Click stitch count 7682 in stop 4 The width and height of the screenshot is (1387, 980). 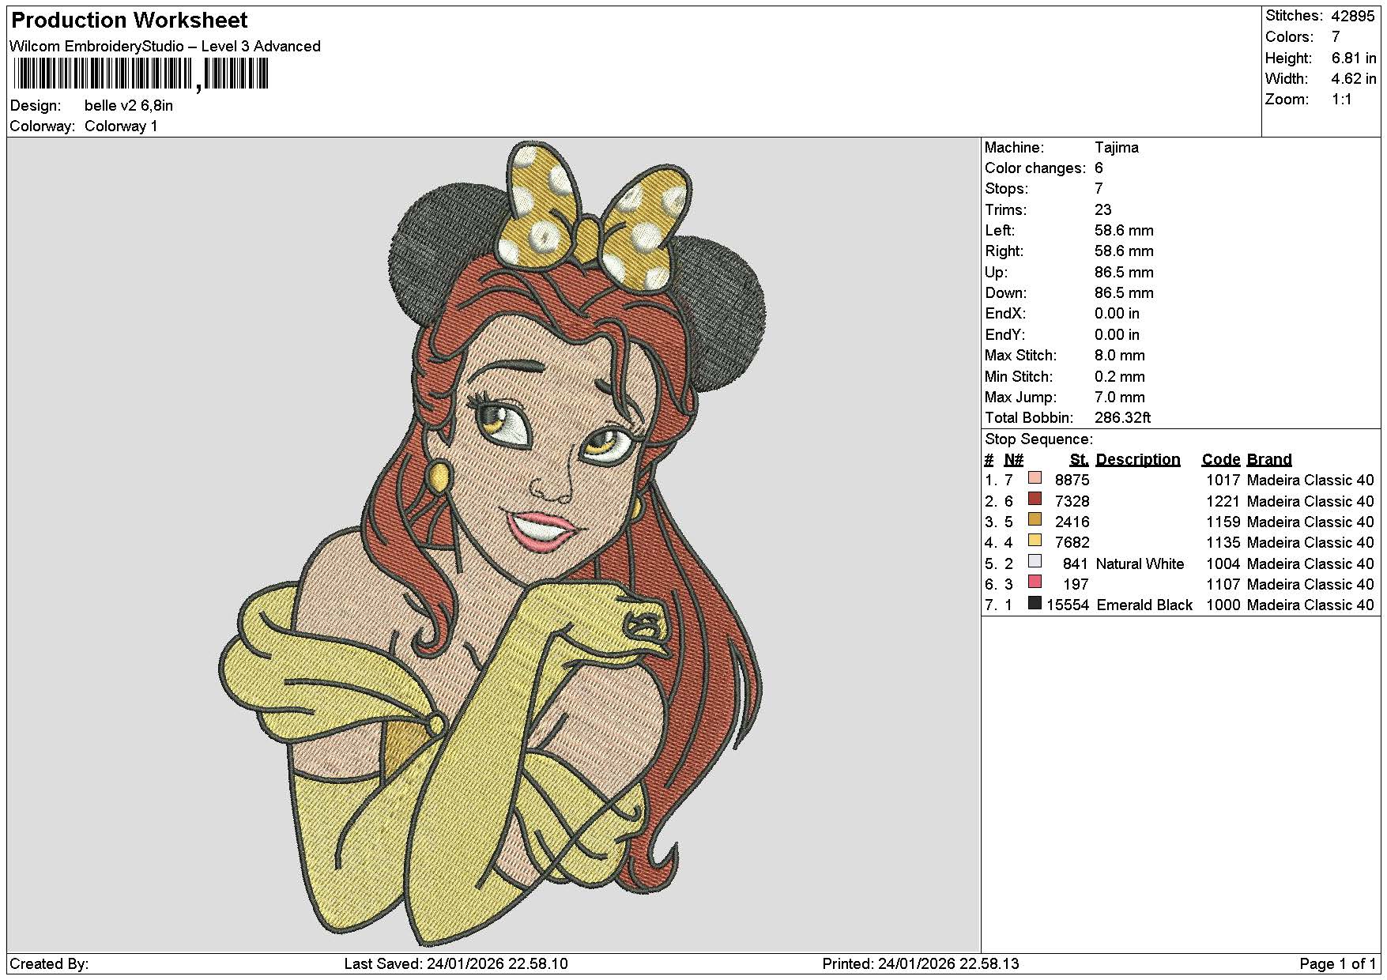(1072, 542)
